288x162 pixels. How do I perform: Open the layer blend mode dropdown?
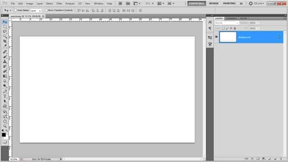click(227, 23)
